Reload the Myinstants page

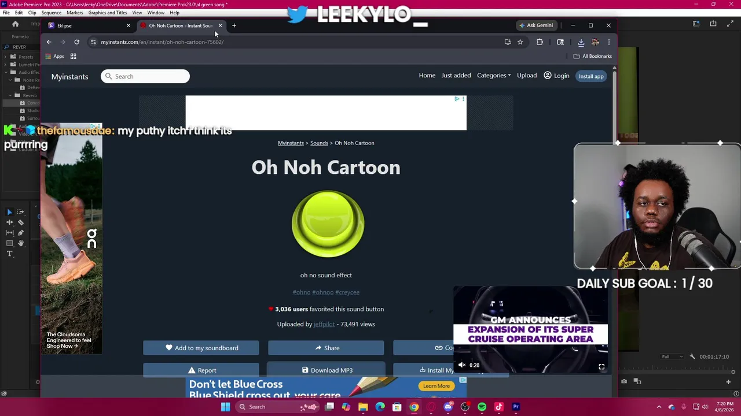coord(76,42)
